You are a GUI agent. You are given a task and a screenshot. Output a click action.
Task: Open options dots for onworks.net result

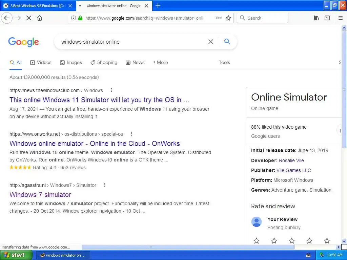(x=131, y=134)
